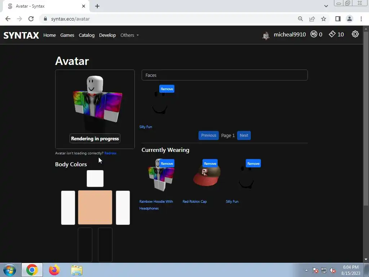Open Action Center flag tray icon
The image size is (369, 277).
(315, 271)
